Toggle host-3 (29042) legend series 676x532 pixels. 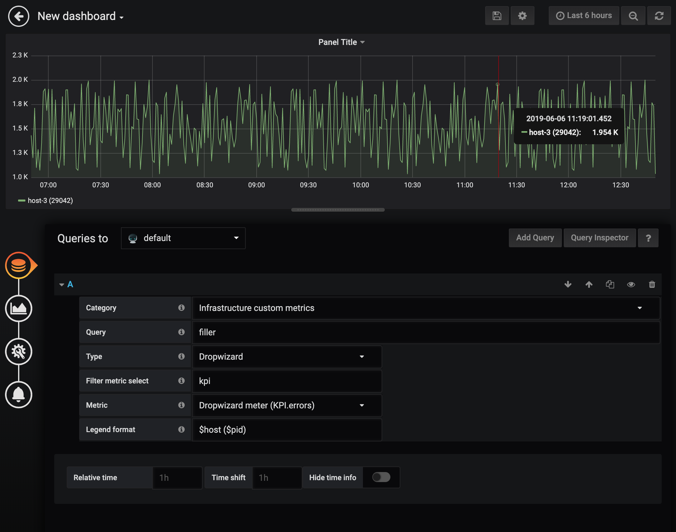[50, 200]
